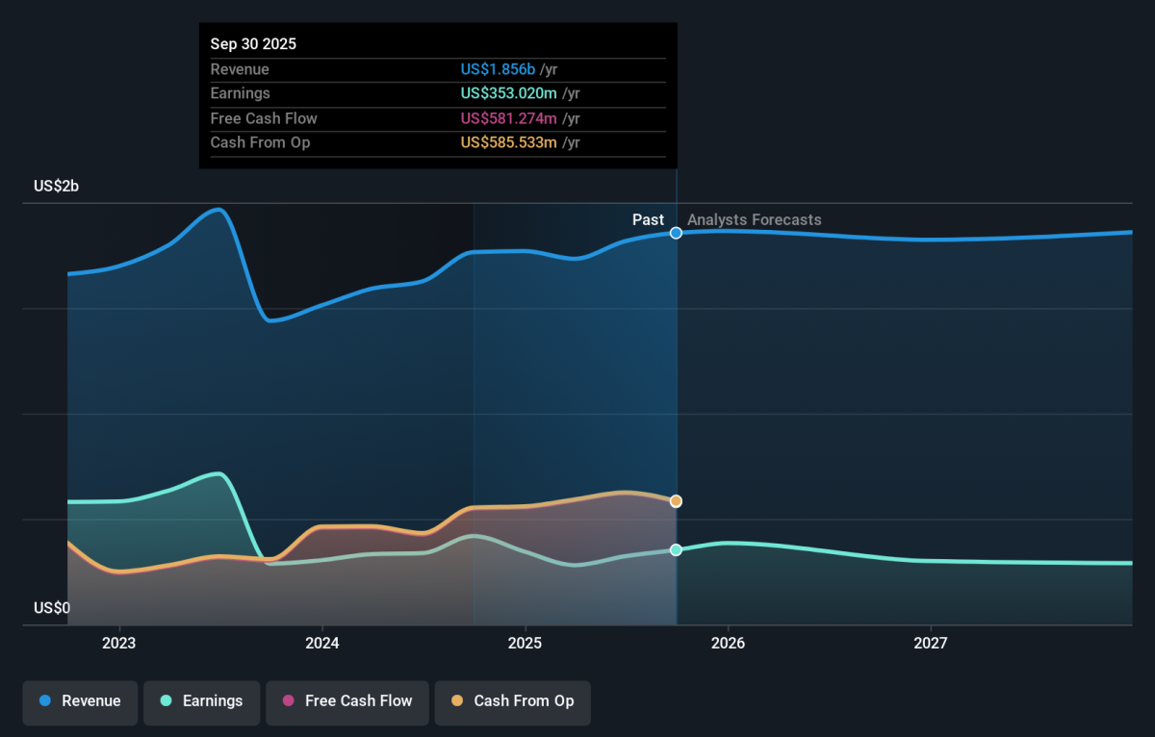1155x737 pixels.
Task: Click the blue Revenue marker on the chart line
Action: click(677, 233)
